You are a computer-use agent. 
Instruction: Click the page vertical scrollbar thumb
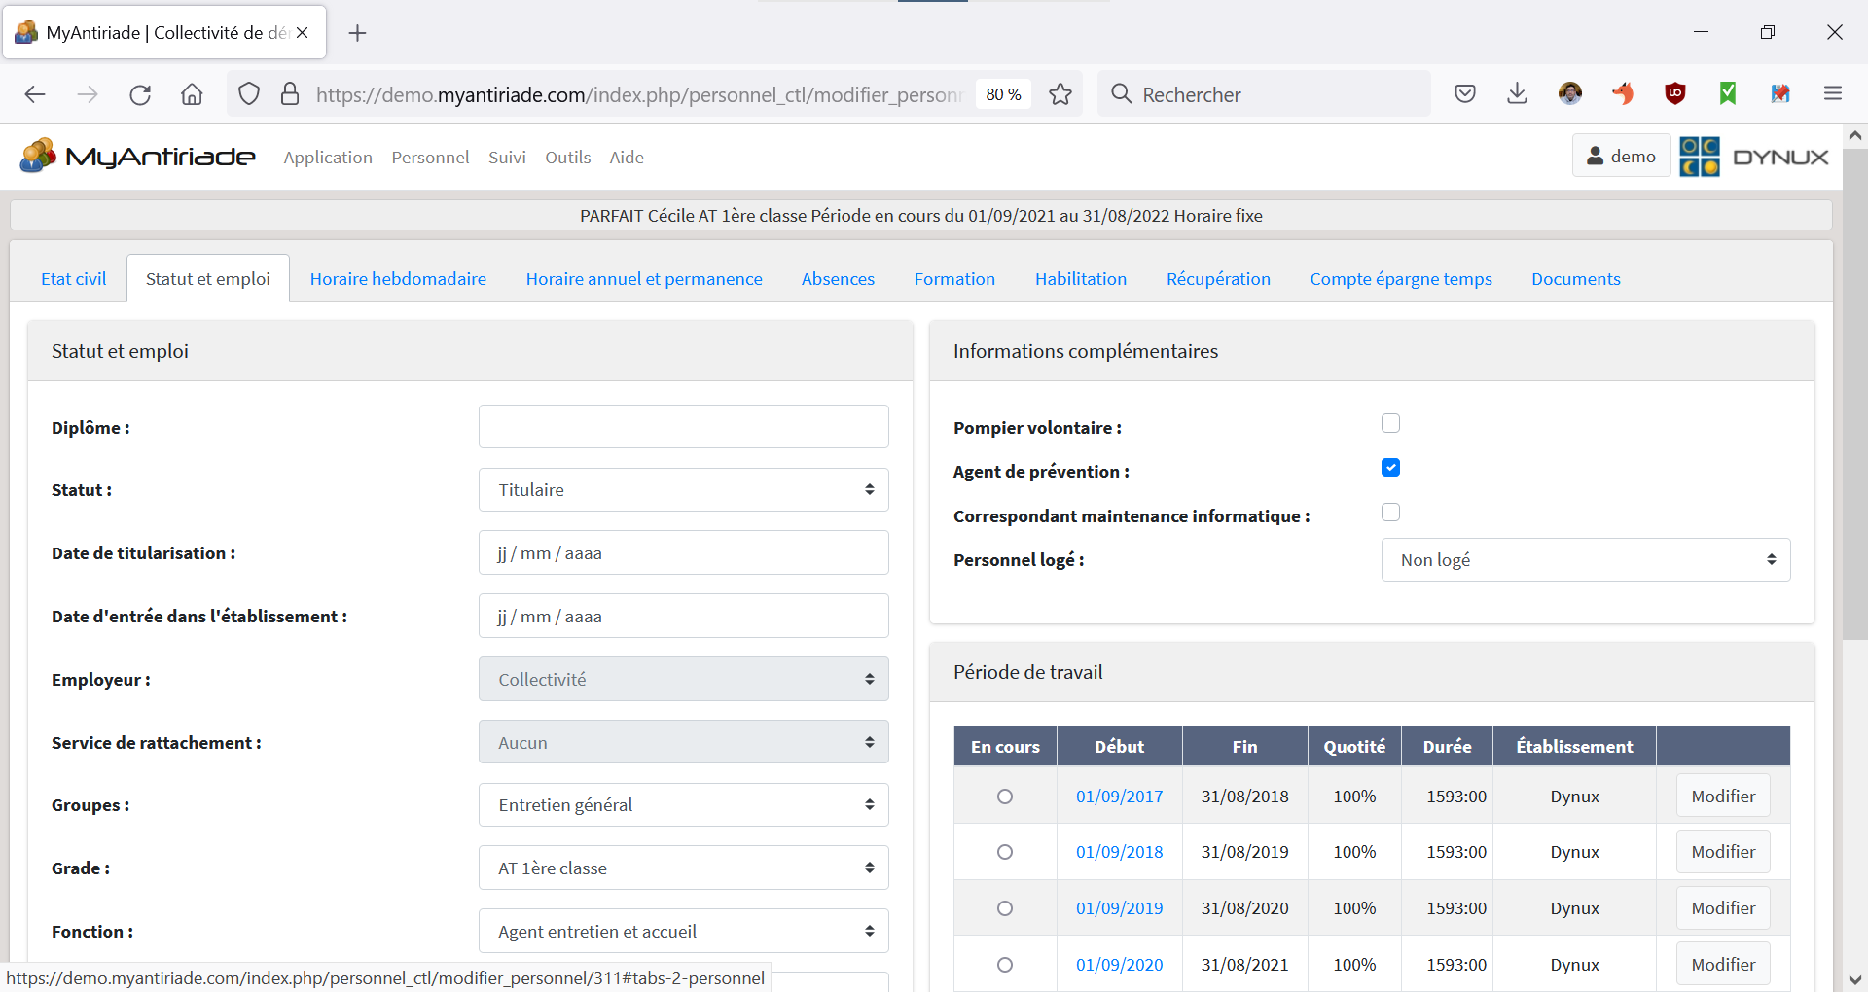coord(1854,394)
